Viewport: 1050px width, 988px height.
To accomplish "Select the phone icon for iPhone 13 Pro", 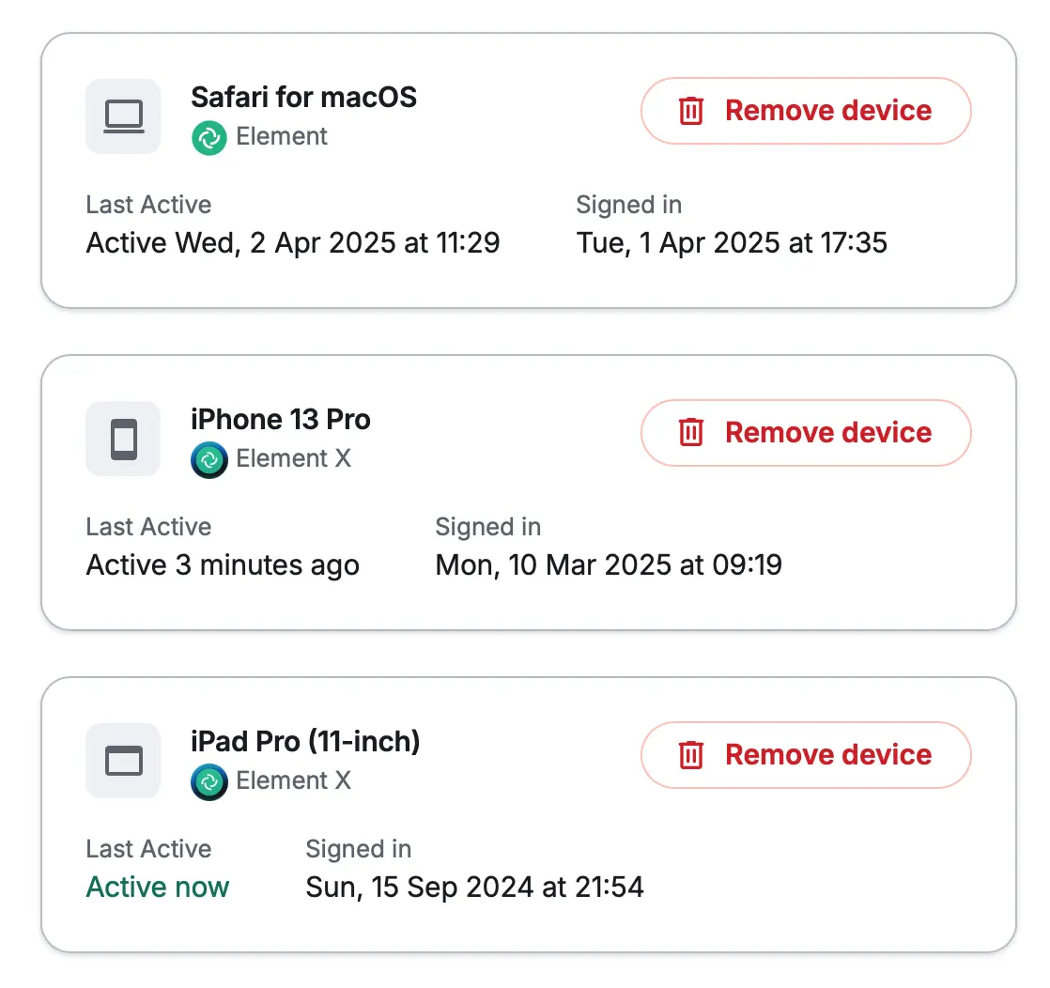I will tap(123, 439).
